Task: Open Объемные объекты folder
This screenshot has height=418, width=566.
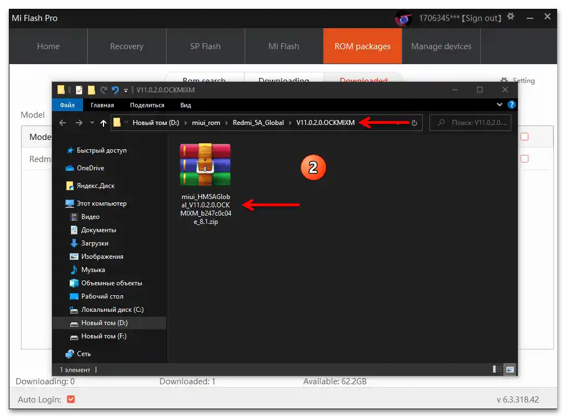Action: [x=106, y=283]
